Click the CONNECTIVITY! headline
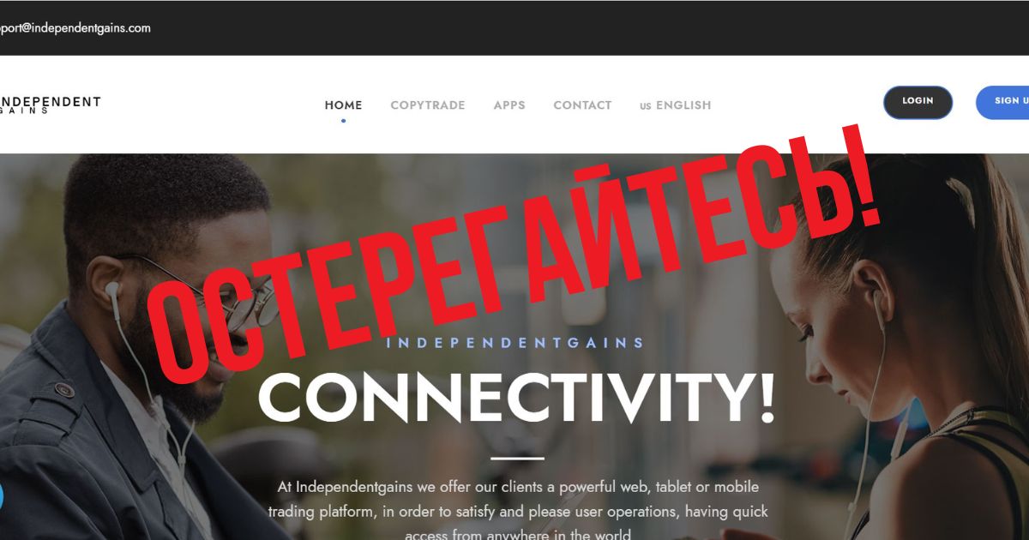This screenshot has height=540, width=1029. click(517, 397)
